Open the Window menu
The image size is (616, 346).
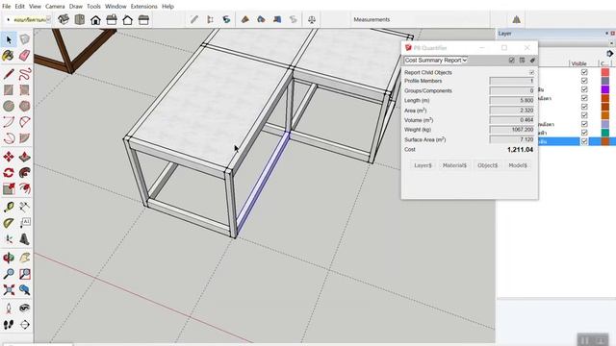point(115,7)
